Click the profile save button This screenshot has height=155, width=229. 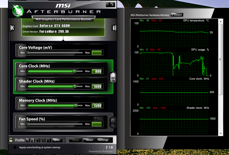click(57, 140)
